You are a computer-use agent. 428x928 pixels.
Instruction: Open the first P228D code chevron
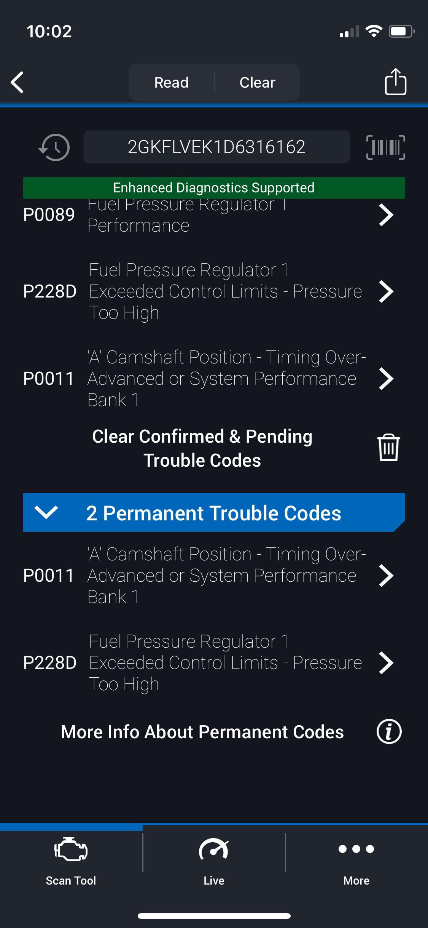tap(386, 292)
